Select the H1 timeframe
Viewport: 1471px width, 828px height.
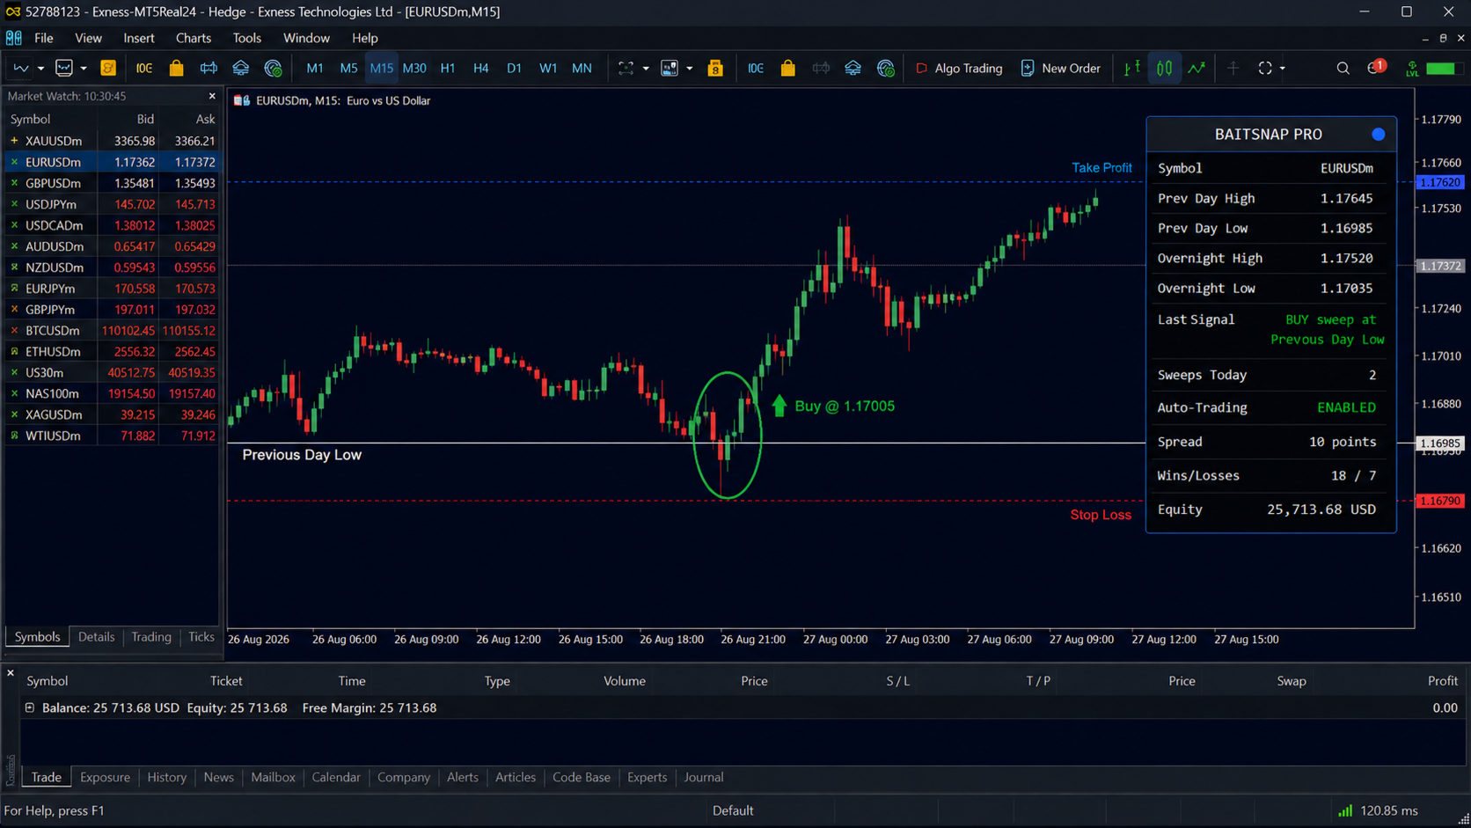click(448, 68)
